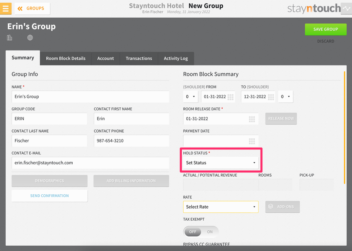The height and width of the screenshot is (251, 352).
Task: Click the Contact E-mail field
Action: [90, 163]
